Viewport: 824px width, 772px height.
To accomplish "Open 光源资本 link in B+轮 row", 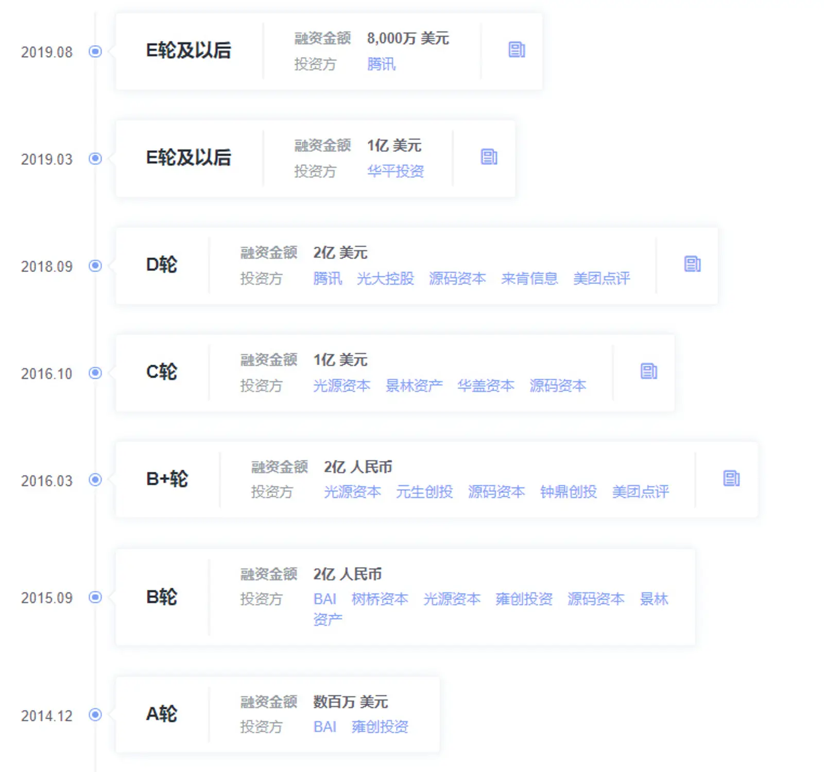I will click(353, 492).
